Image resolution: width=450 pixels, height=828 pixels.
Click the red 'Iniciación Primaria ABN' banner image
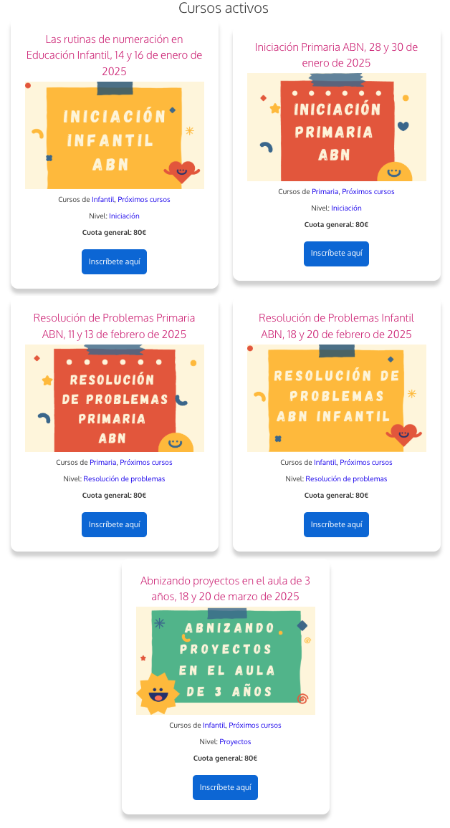336,127
